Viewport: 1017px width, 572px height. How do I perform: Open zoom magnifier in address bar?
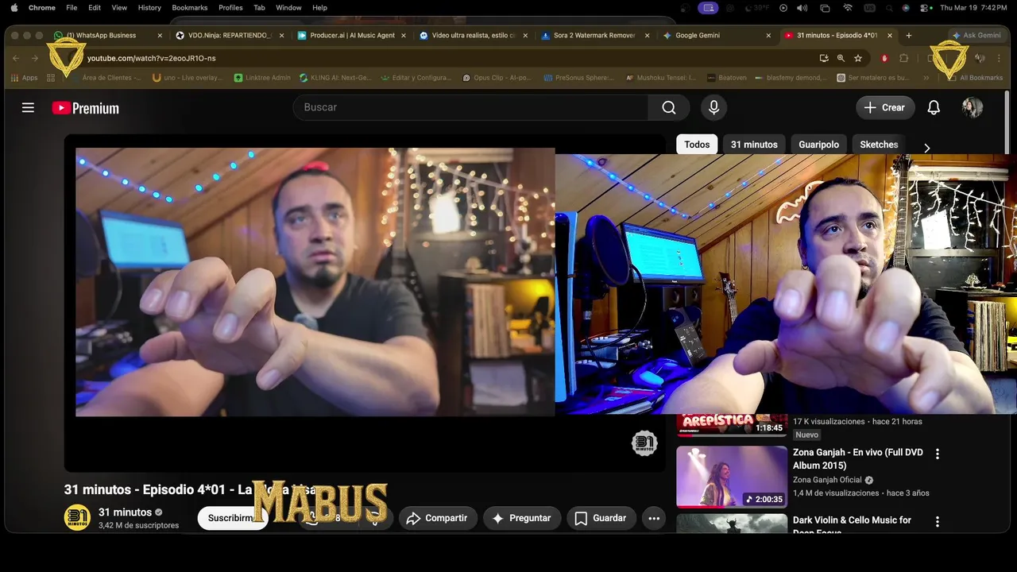tap(841, 58)
